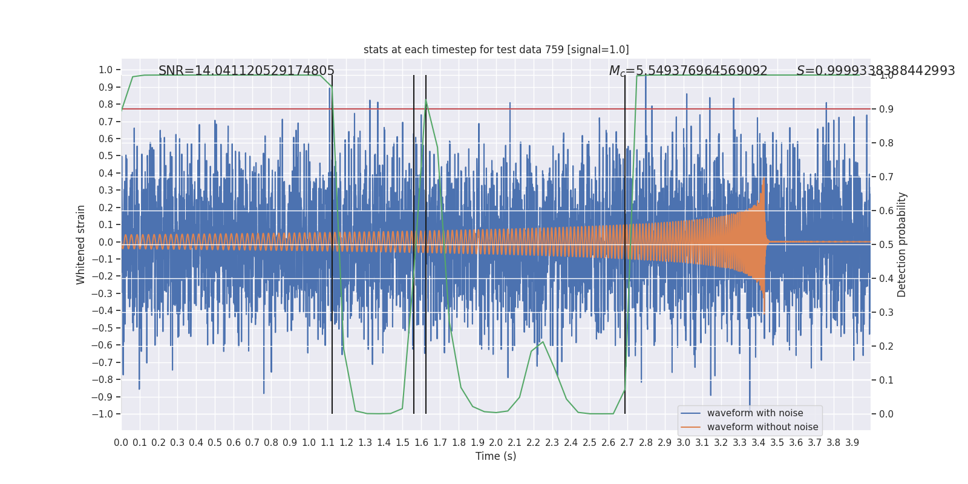Screen dimensions: 968x484
Task: Click the orange waveform merger peak near 3.4 s
Action: coord(764,181)
